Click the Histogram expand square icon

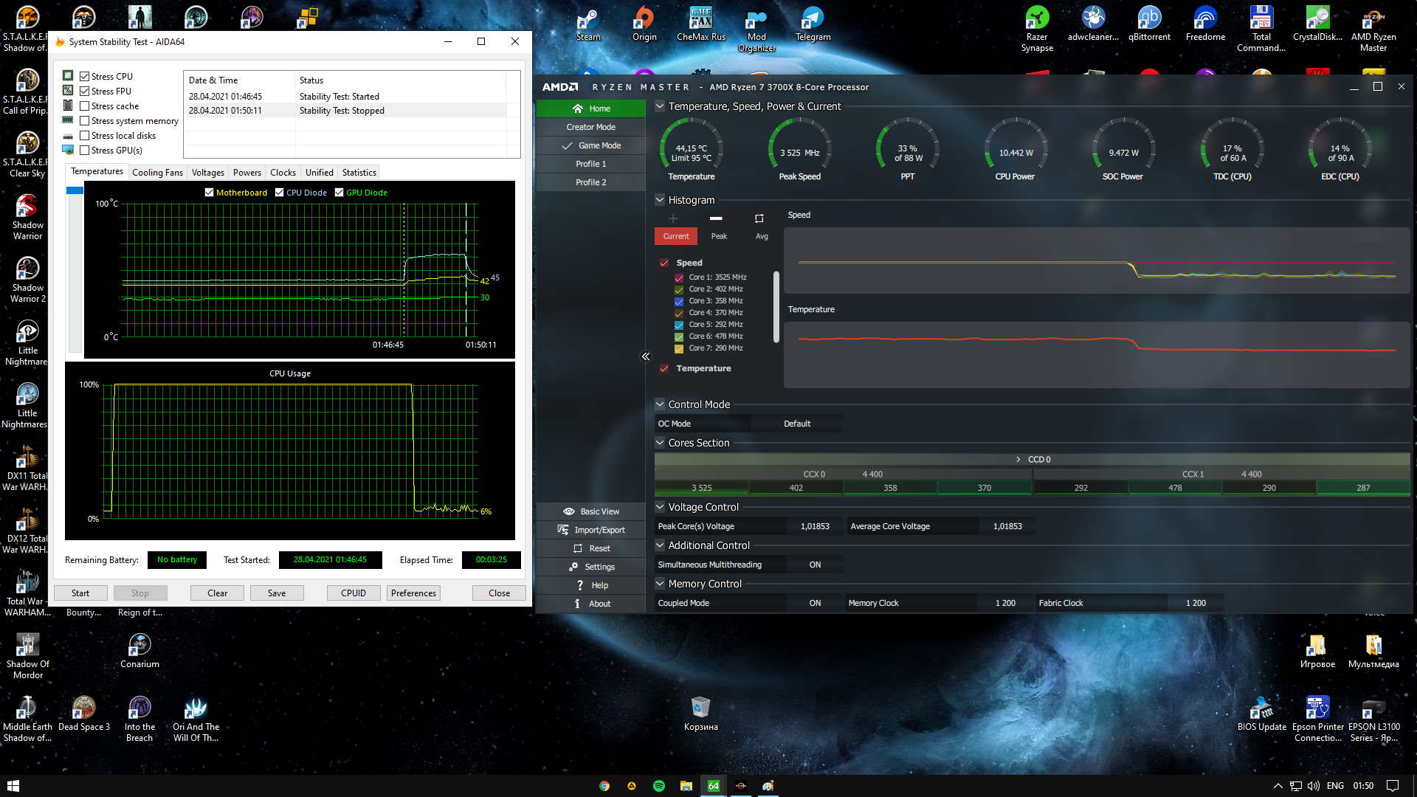(759, 218)
